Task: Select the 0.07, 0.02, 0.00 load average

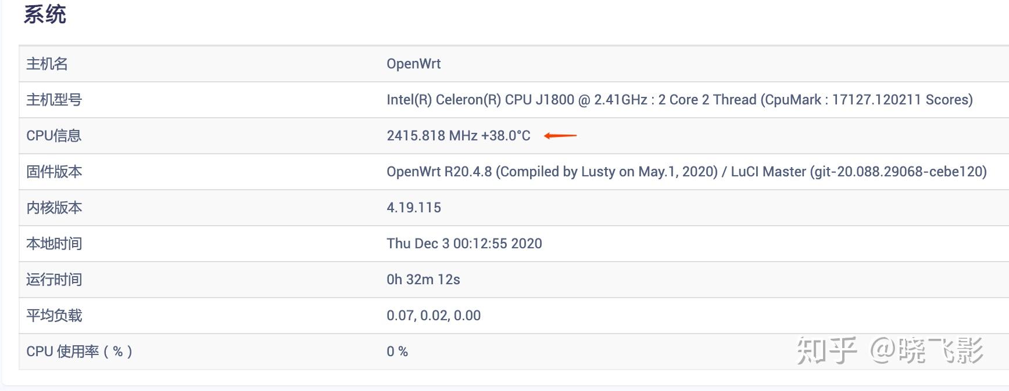Action: point(433,316)
